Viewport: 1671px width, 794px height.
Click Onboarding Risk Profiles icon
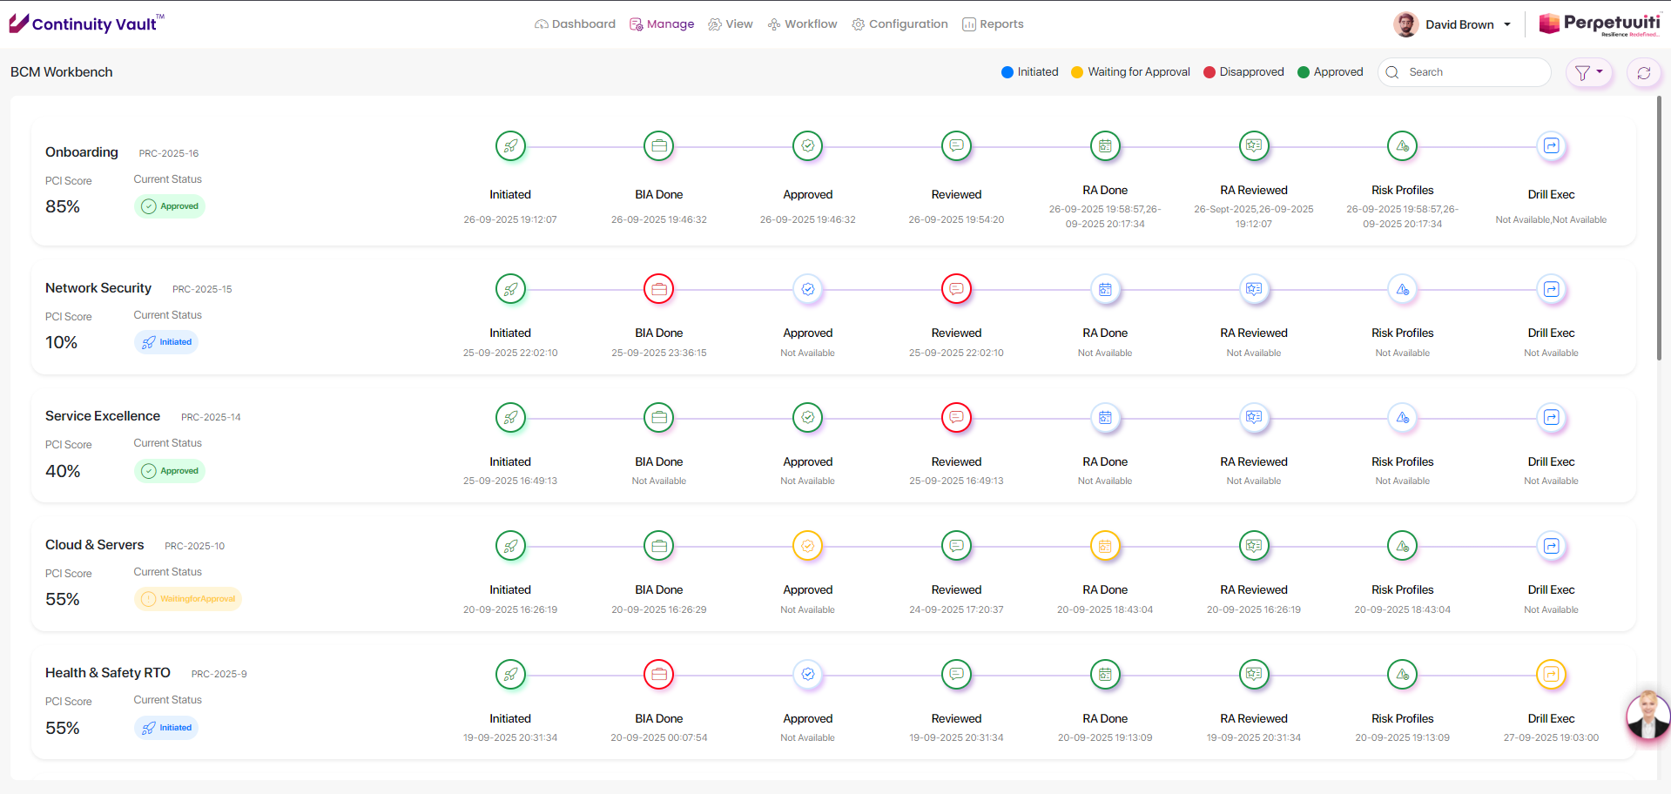(1402, 146)
